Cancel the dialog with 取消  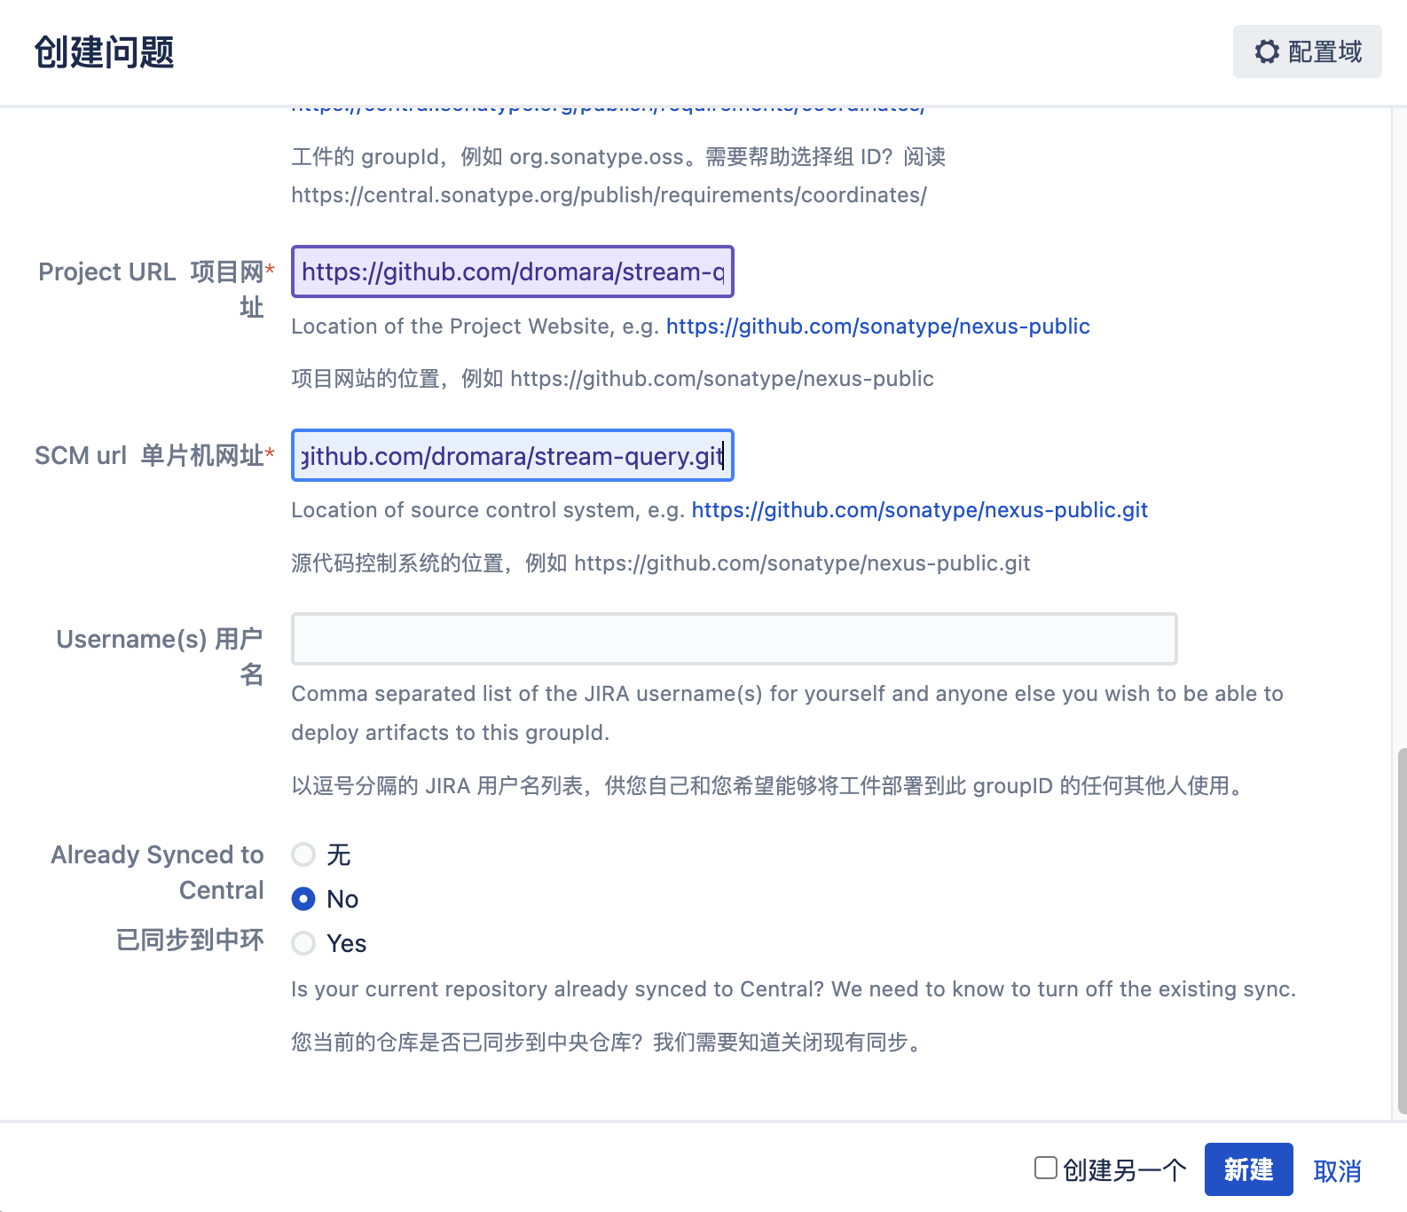[1337, 1170]
